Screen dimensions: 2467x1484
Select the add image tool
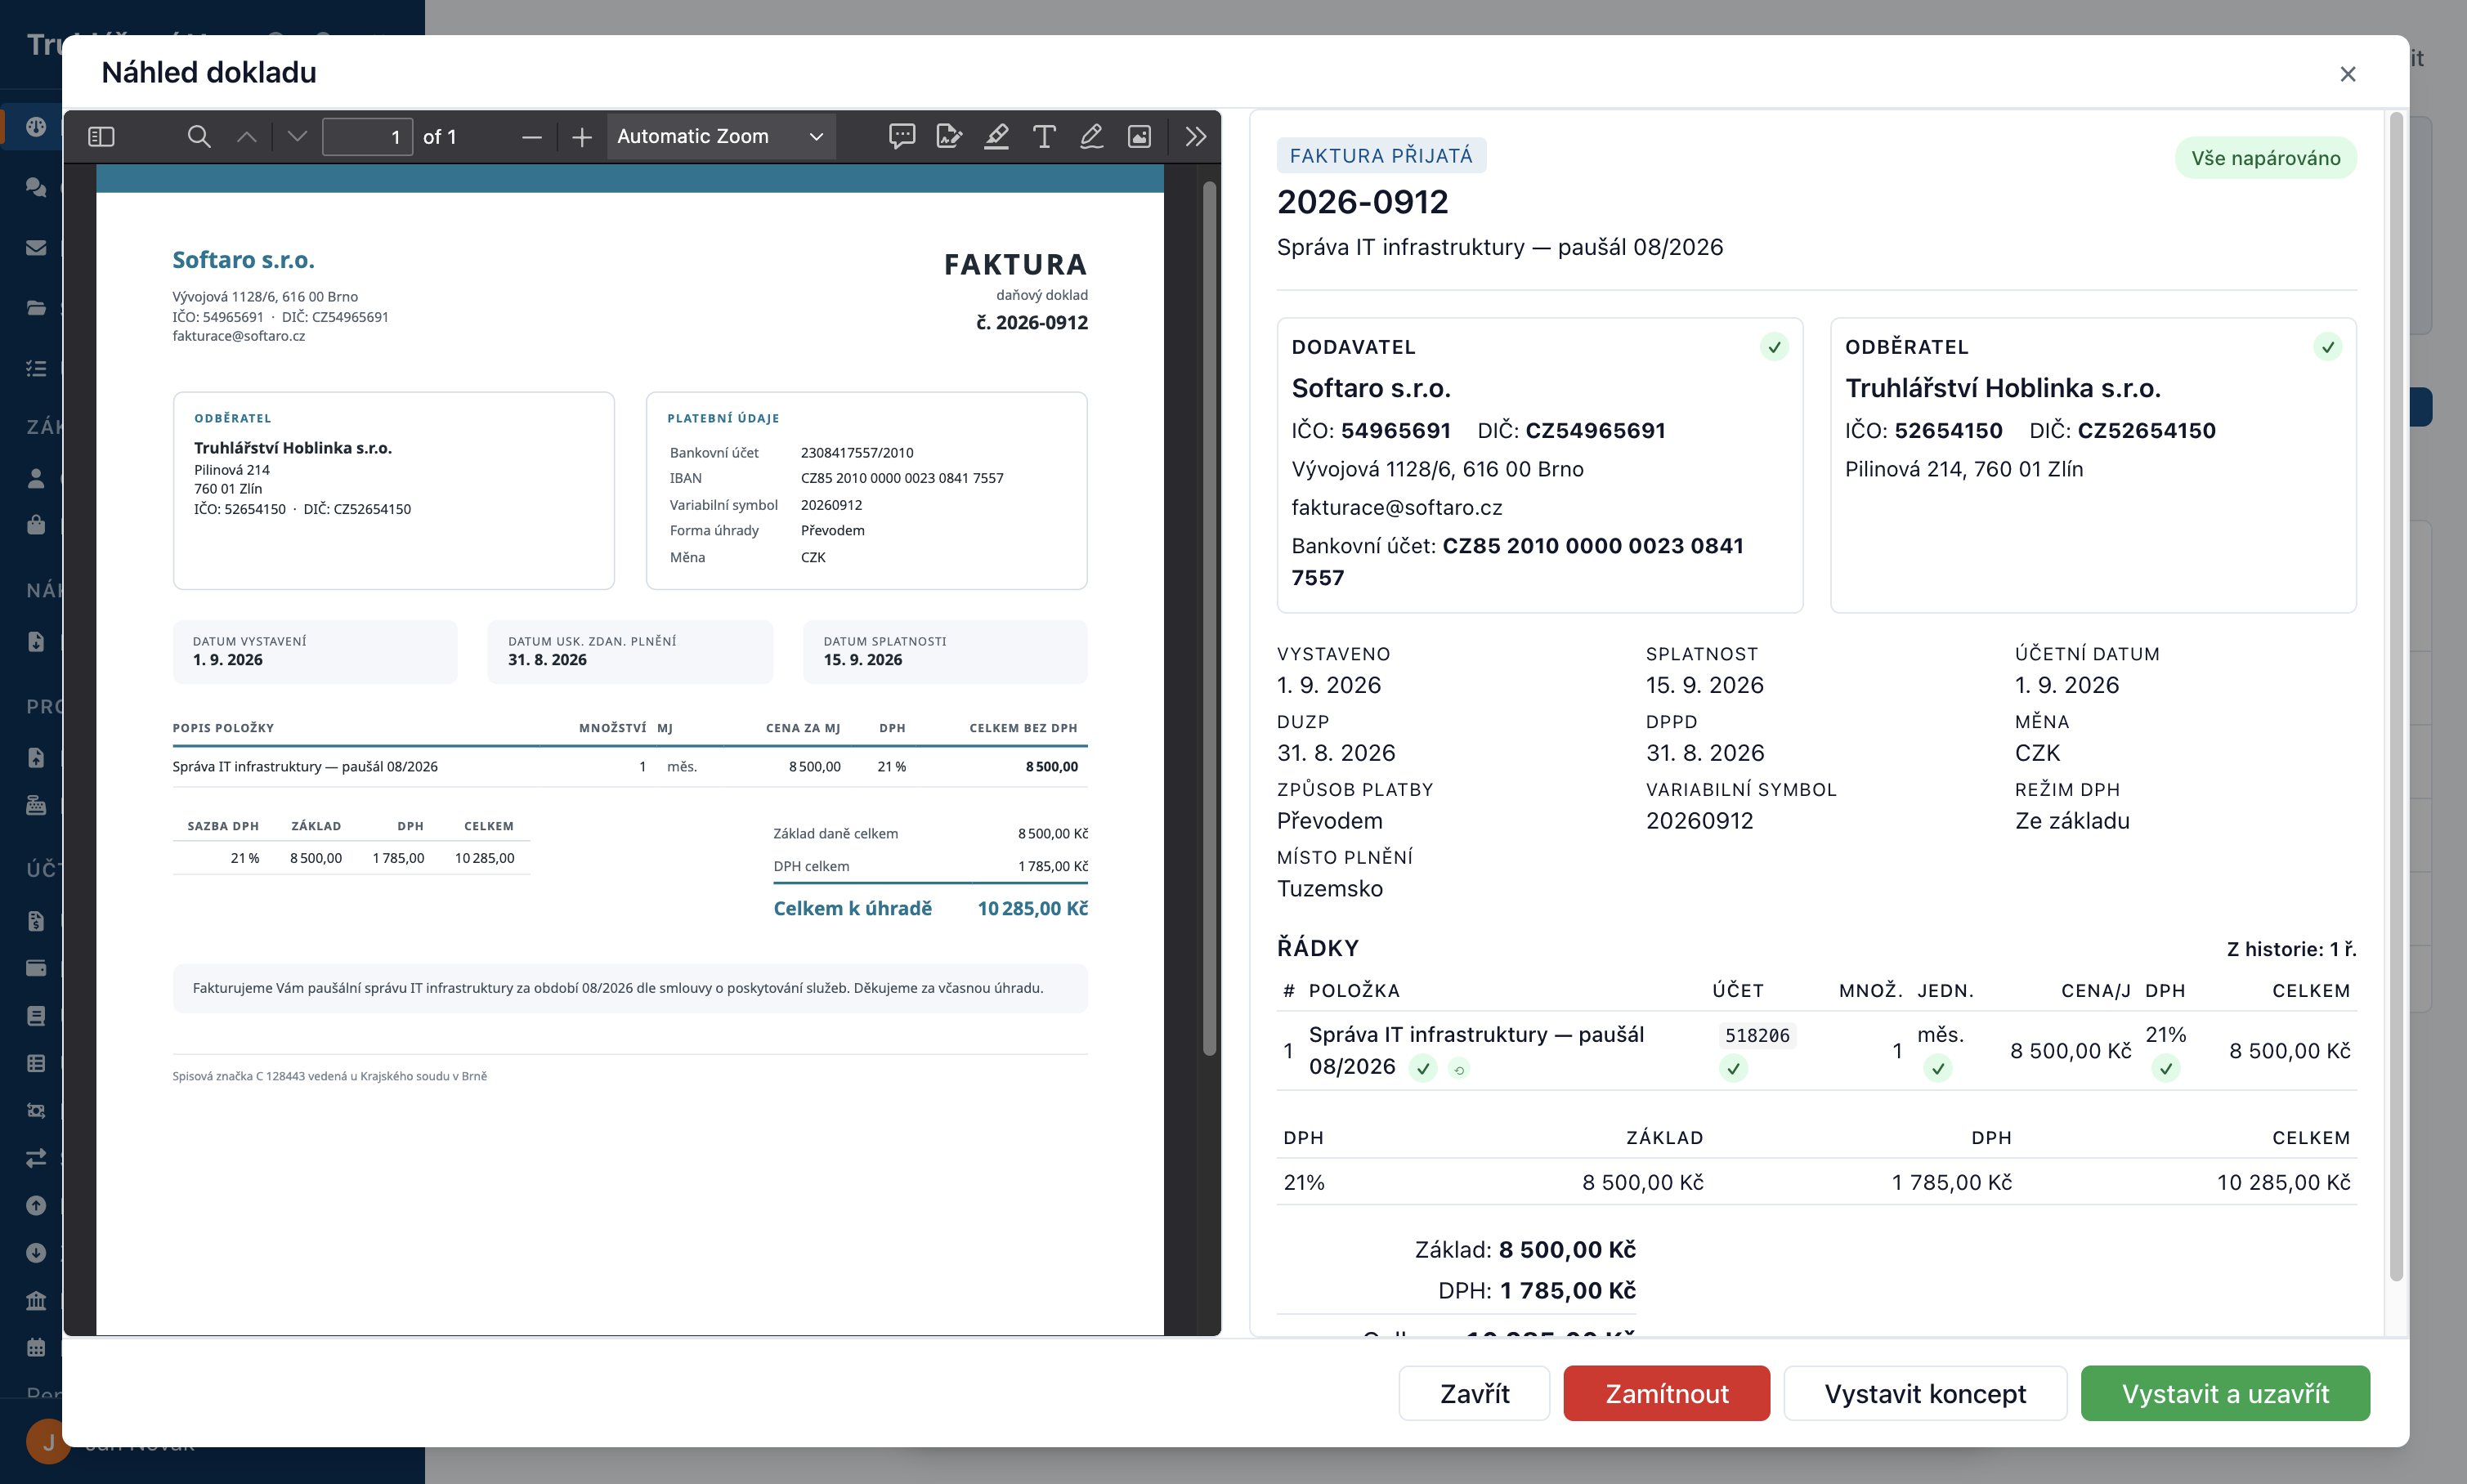1139,136
